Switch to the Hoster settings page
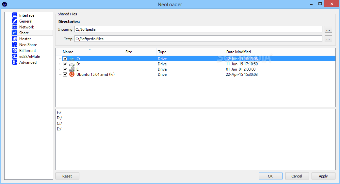The height and width of the screenshot is (184, 340). pos(25,39)
